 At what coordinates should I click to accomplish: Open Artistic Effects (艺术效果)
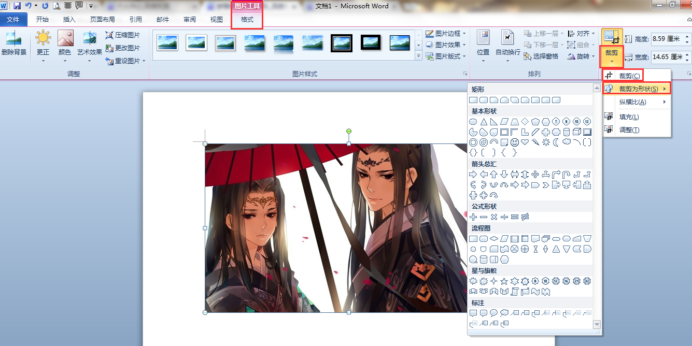(x=90, y=44)
